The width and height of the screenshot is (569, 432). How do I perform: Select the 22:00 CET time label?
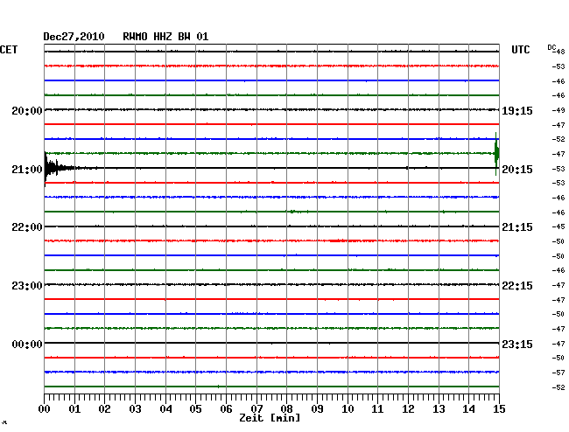[27, 227]
